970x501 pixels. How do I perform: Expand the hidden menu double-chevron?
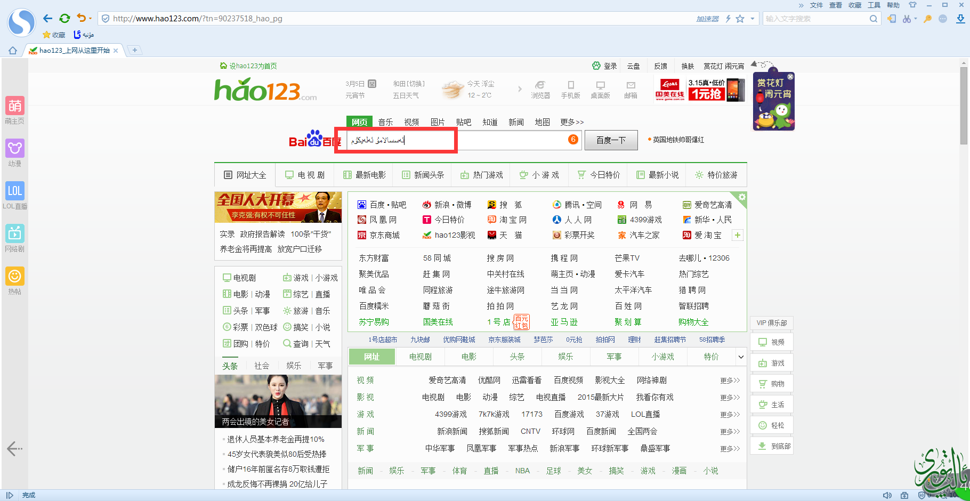(x=801, y=5)
